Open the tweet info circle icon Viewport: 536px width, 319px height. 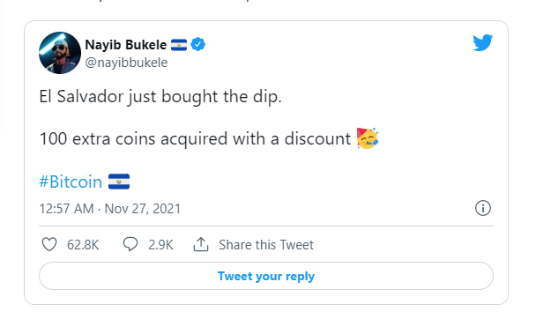click(483, 208)
